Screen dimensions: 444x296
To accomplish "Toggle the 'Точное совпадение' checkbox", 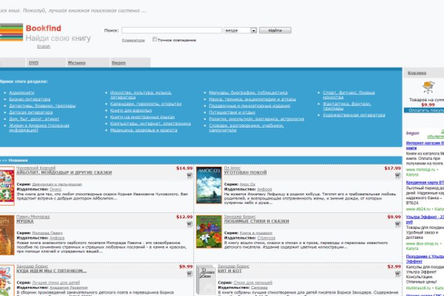I will point(155,39).
